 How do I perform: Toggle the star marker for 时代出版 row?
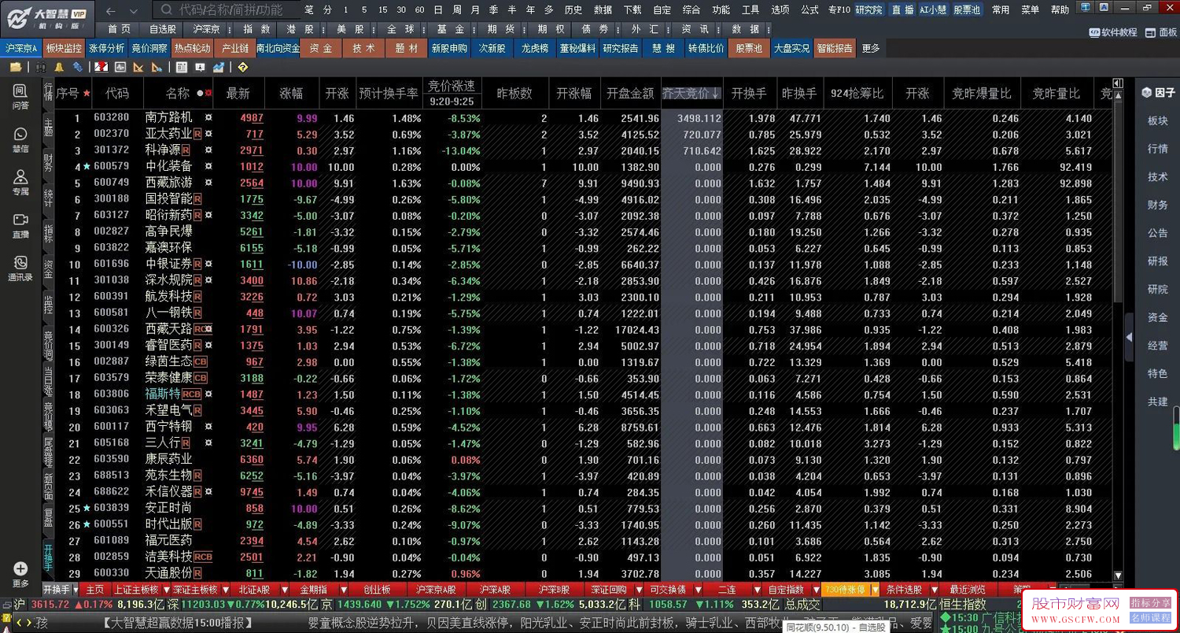(87, 524)
